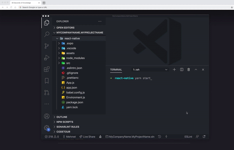Viewport: 234px width, 150px height.
Task: Open the Accounts menu icon
Action: tap(46, 116)
